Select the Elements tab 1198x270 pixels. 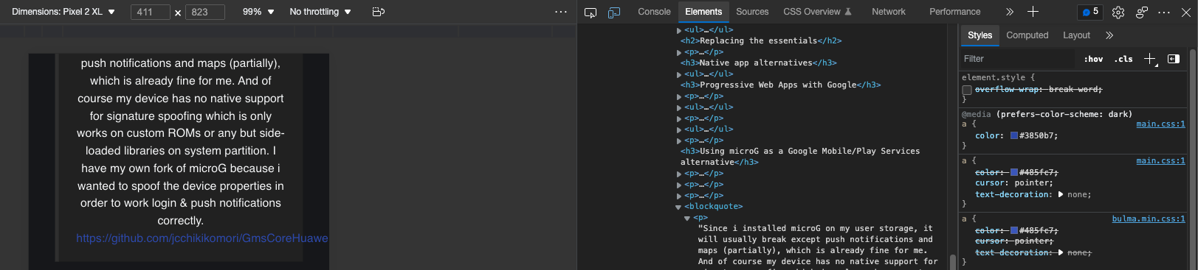pyautogui.click(x=703, y=12)
